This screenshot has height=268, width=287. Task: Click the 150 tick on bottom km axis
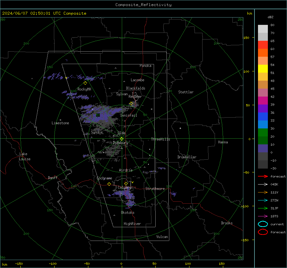[222, 264]
